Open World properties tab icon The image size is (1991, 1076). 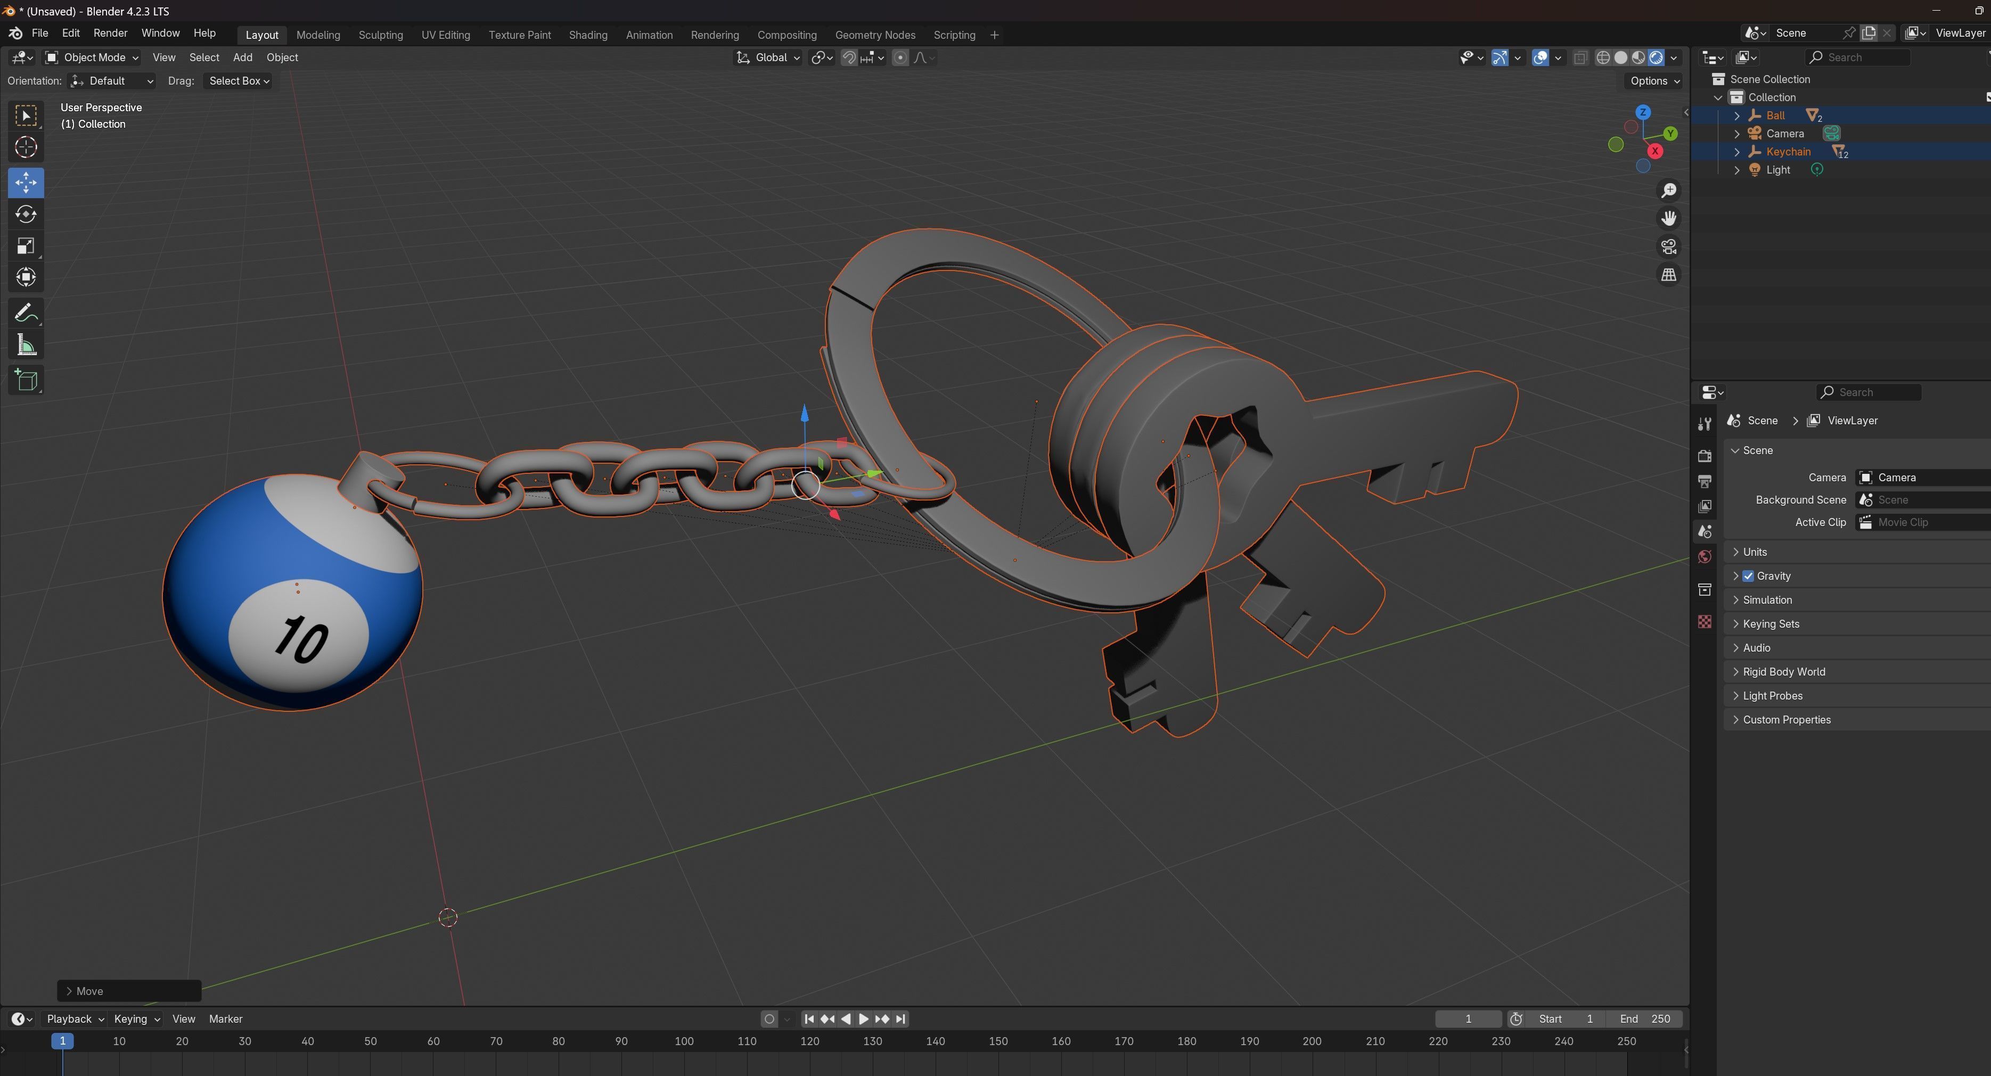tap(1705, 556)
